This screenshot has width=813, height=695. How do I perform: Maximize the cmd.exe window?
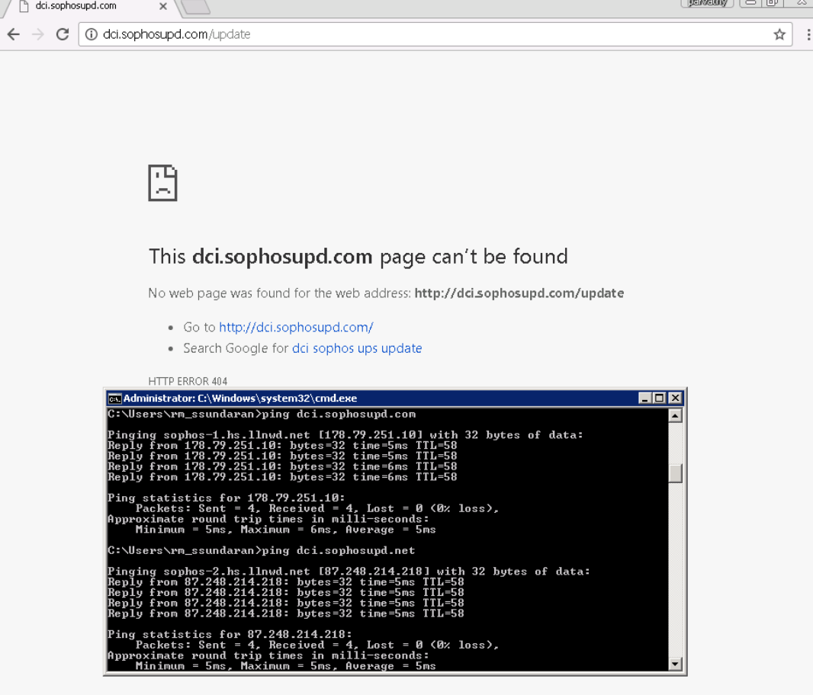[x=659, y=398]
